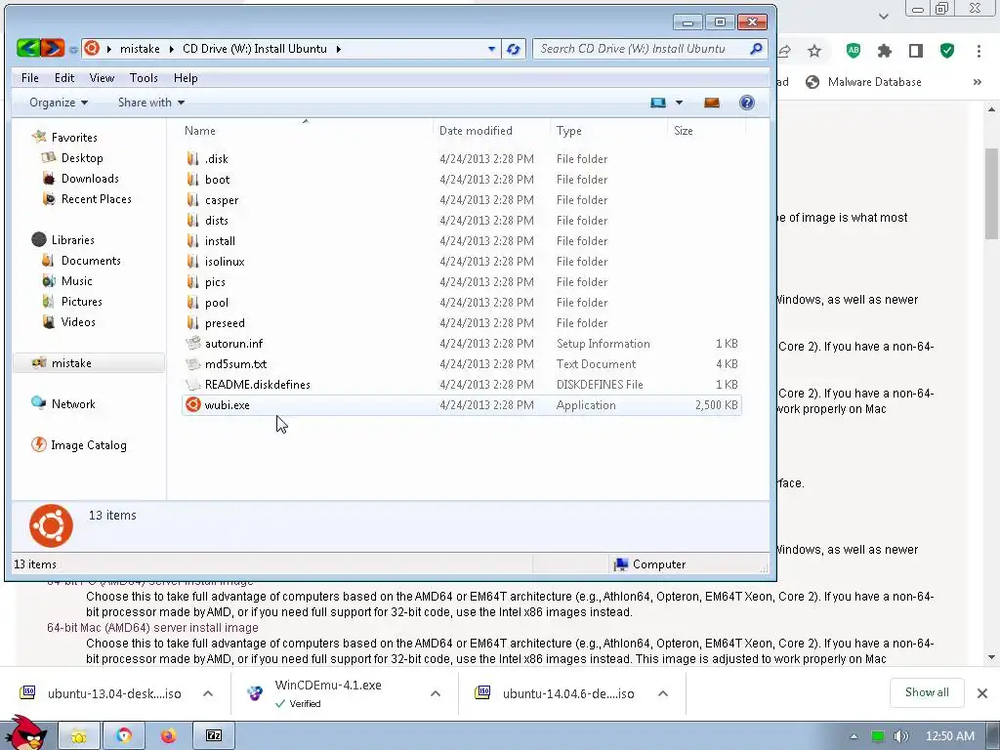
Task: Open the view options dropdown arrow
Action: tap(679, 103)
